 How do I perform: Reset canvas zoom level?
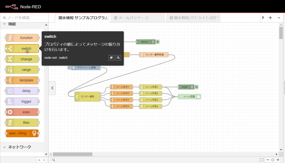point(273,160)
